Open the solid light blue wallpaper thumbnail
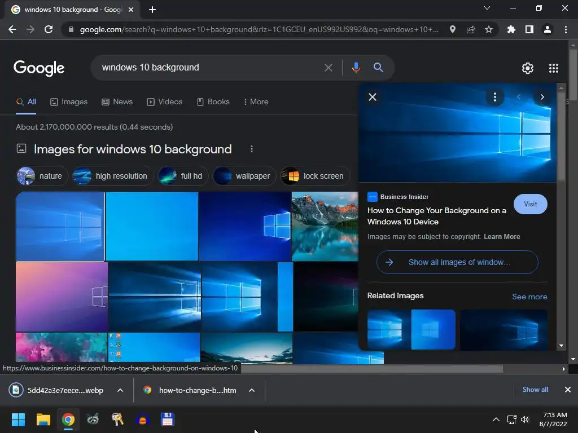Viewport: 578px width, 433px height. (152, 227)
